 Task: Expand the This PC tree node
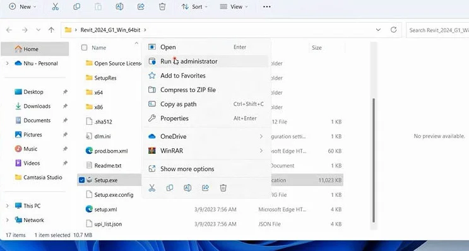tap(8, 206)
